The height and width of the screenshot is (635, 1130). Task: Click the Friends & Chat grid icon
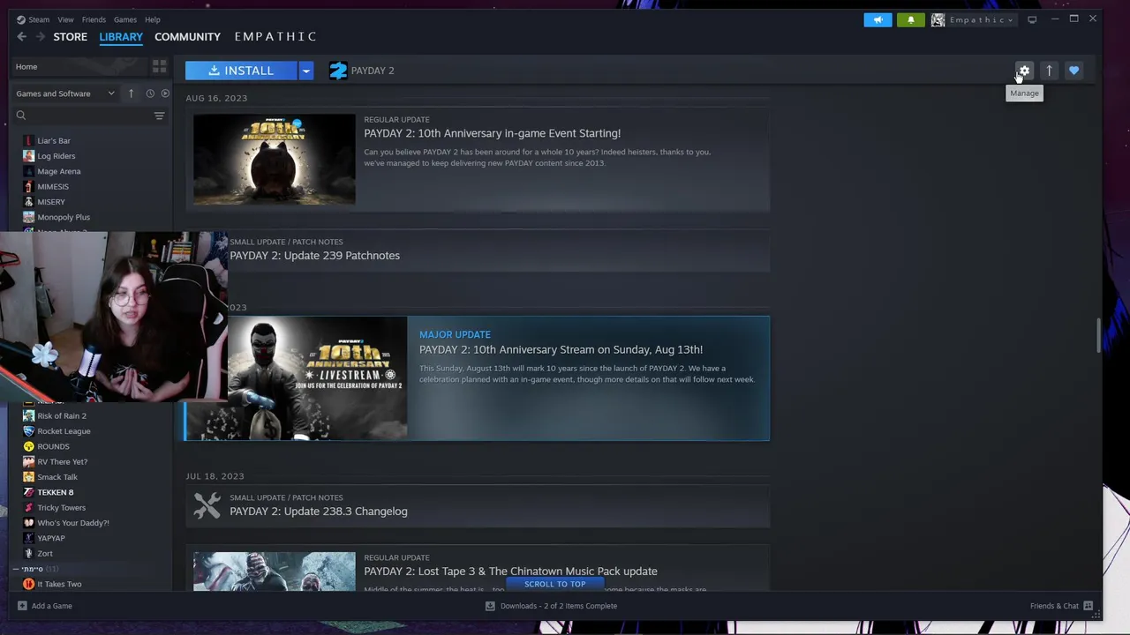(1088, 606)
